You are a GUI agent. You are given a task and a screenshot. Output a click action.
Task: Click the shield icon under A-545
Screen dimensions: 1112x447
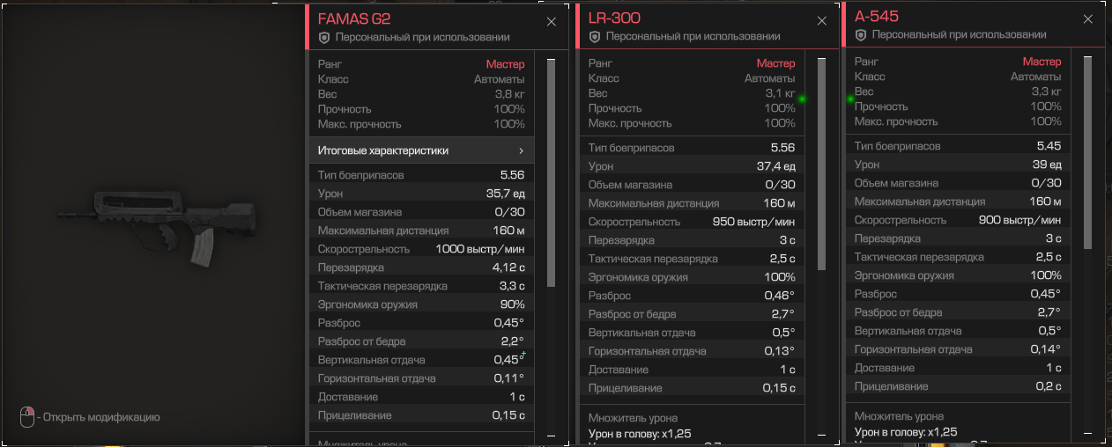(861, 34)
